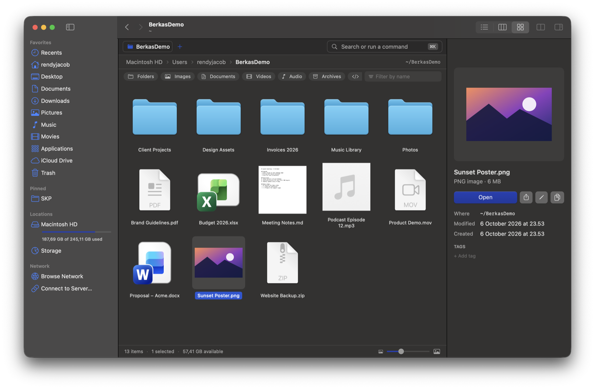Select the Podcast Episode 12.mp3 icon
The width and height of the screenshot is (595, 389).
[346, 187]
